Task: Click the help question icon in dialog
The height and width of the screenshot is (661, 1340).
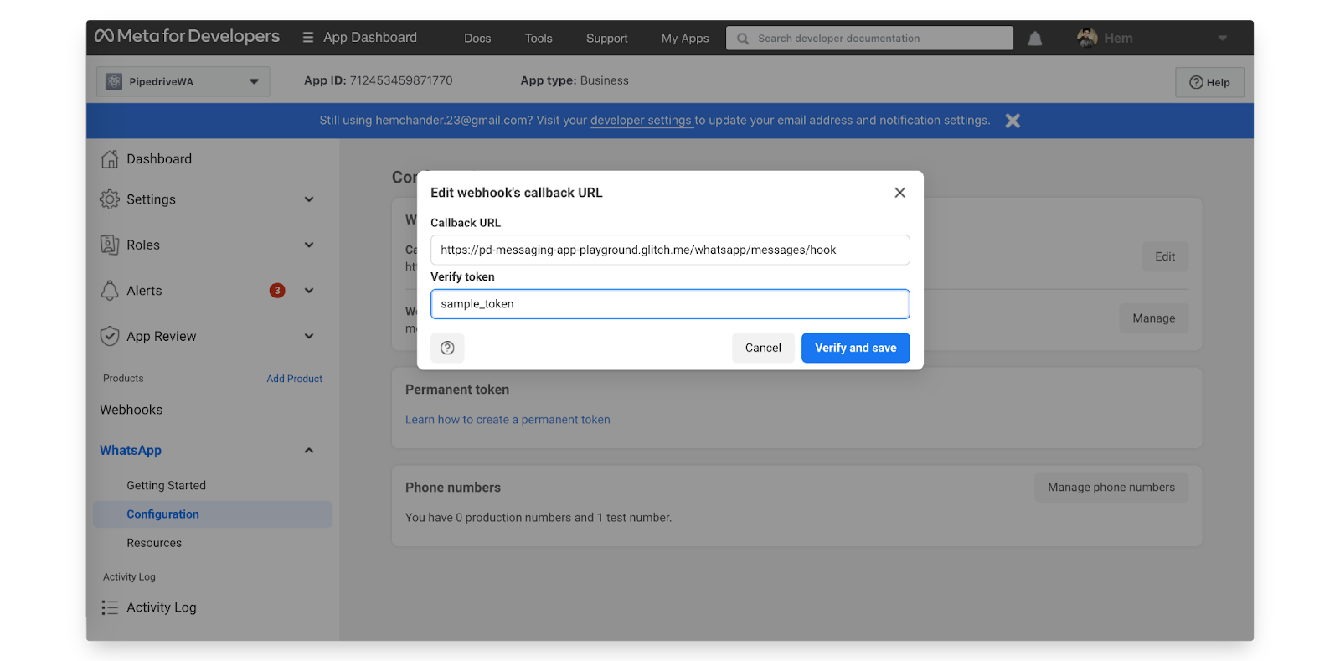Action: pyautogui.click(x=447, y=348)
